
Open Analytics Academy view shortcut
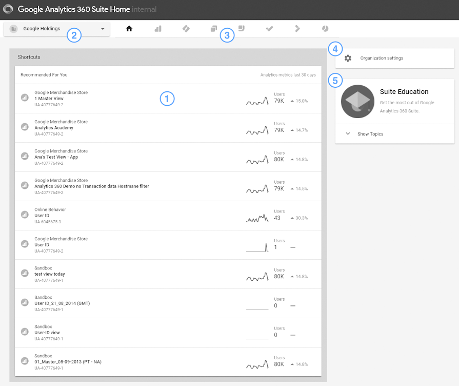[168, 128]
